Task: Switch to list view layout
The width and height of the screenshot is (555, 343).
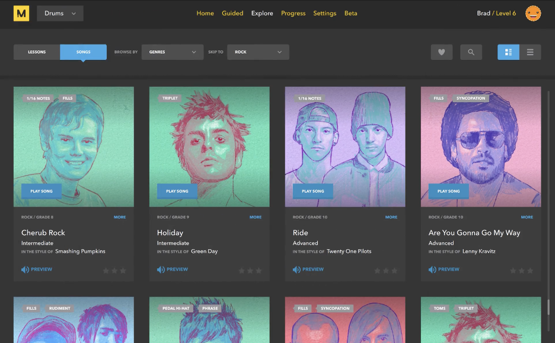Action: point(530,52)
